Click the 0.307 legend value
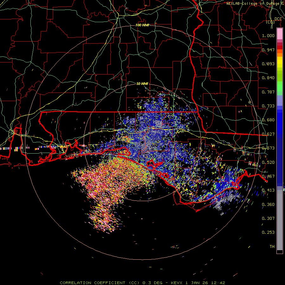The image size is (285, 285). pyautogui.click(x=268, y=218)
